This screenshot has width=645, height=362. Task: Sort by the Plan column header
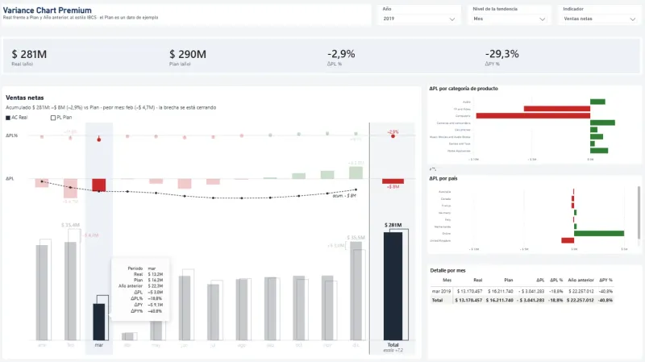[x=509, y=280]
